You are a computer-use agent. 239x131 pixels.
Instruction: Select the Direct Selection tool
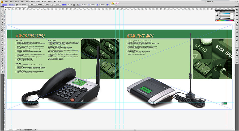(x=2, y=12)
